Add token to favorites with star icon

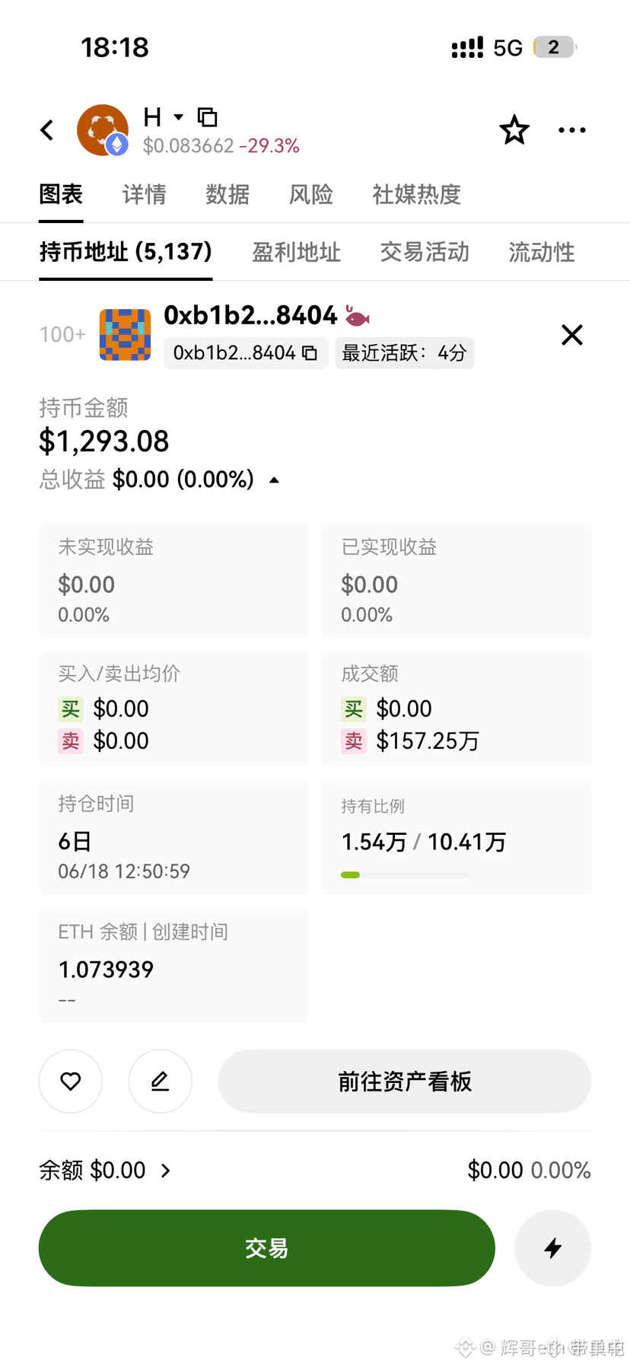point(514,130)
